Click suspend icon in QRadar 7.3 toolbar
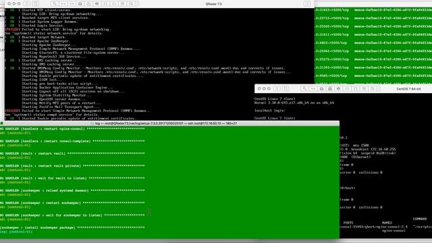Viewport: 432px width, 243px height. (x=26, y=4)
